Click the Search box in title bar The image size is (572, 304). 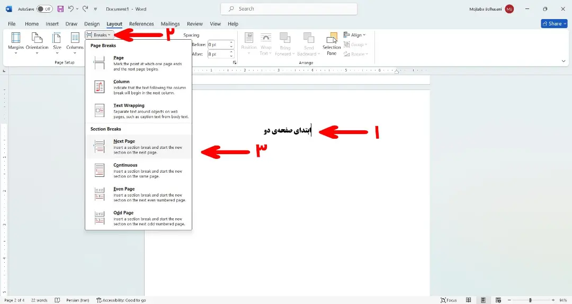[289, 9]
